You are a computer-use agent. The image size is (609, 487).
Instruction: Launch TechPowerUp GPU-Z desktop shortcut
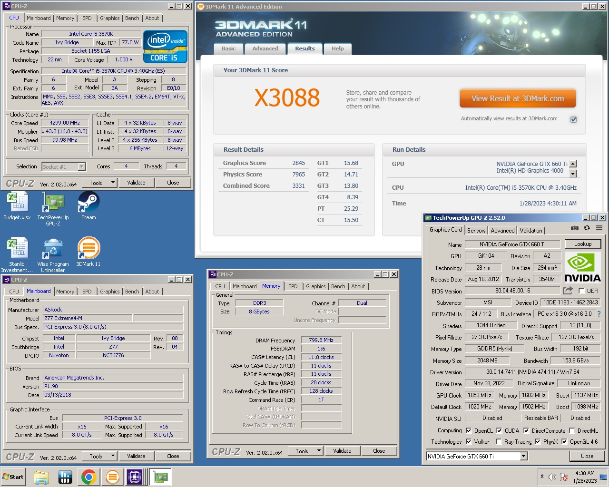(x=53, y=208)
